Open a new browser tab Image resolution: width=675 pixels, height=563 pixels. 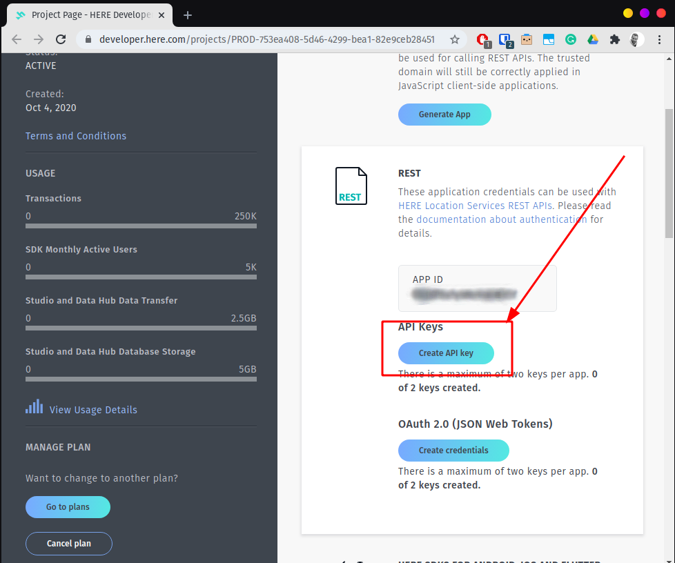click(x=187, y=14)
